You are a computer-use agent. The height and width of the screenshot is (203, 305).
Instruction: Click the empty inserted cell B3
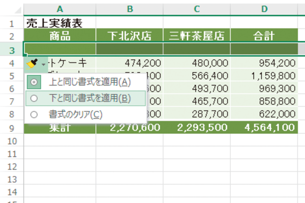[x=130, y=49]
